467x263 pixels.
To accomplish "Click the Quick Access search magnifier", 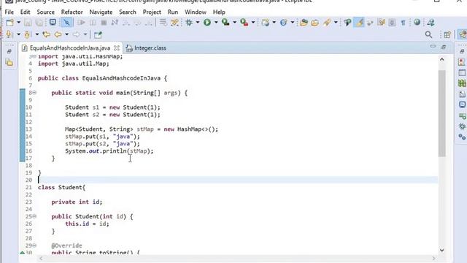I will tap(428, 34).
